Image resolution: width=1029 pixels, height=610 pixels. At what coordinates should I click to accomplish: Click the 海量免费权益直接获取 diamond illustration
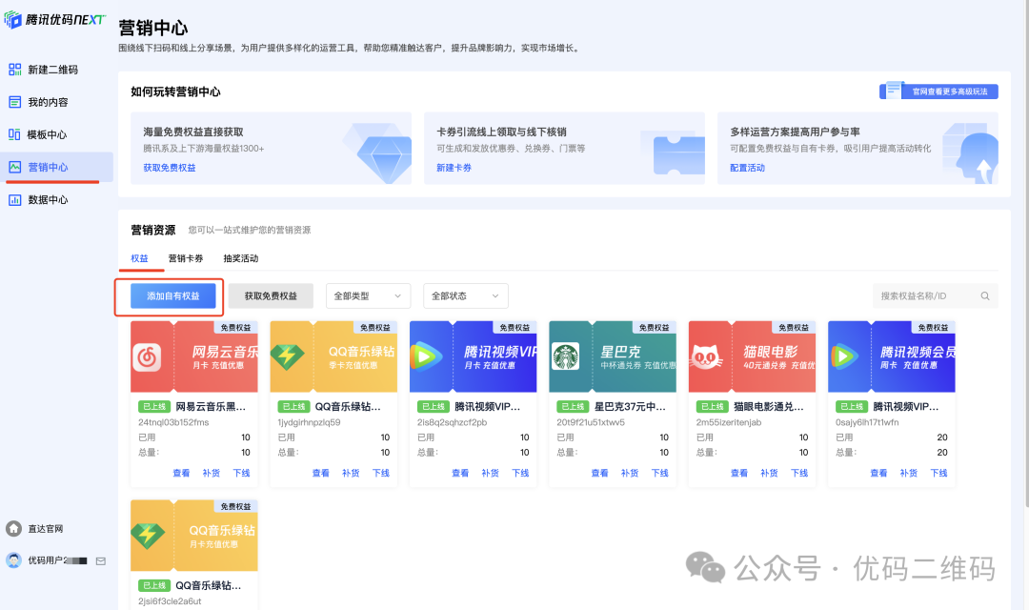pyautogui.click(x=378, y=153)
